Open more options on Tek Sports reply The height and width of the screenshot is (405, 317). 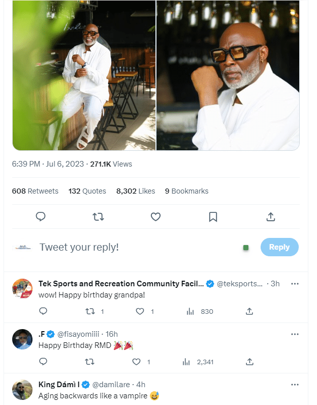(x=295, y=283)
